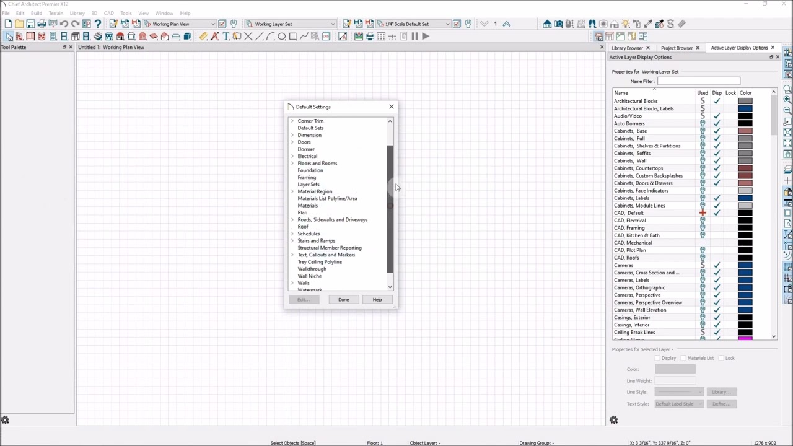Viewport: 793px width, 446px height.
Task: Click the Print icon in the top toolbar
Action: [42, 24]
